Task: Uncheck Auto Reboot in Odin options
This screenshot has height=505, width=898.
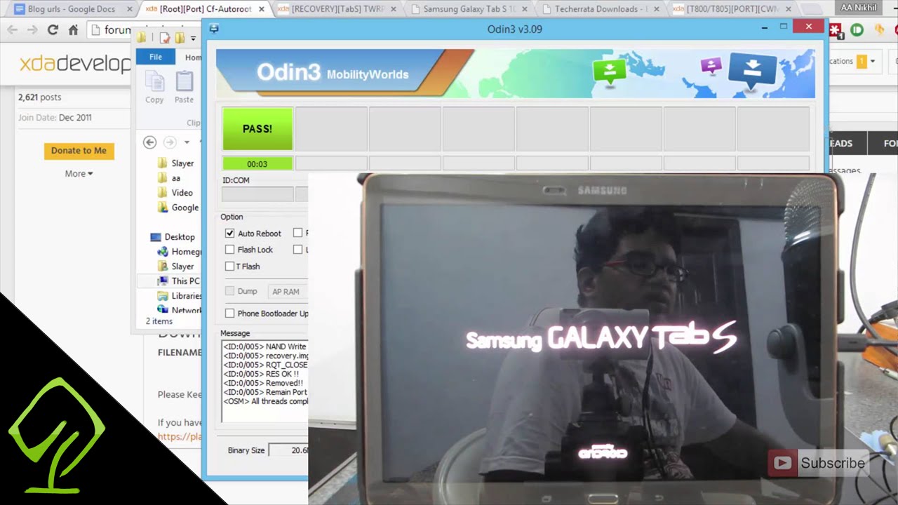Action: coord(229,234)
